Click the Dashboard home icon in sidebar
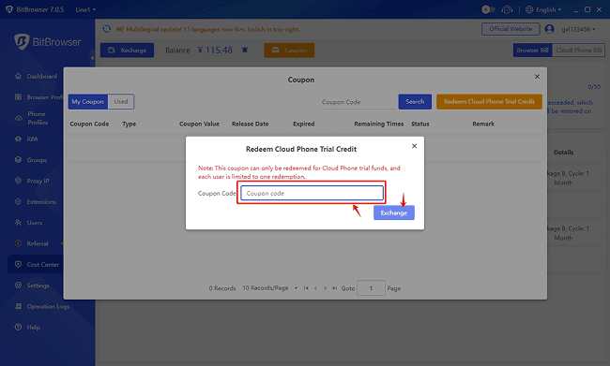 coord(18,76)
